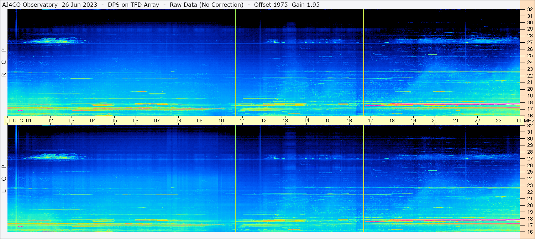Click the 06 hour tick label

tap(136, 121)
